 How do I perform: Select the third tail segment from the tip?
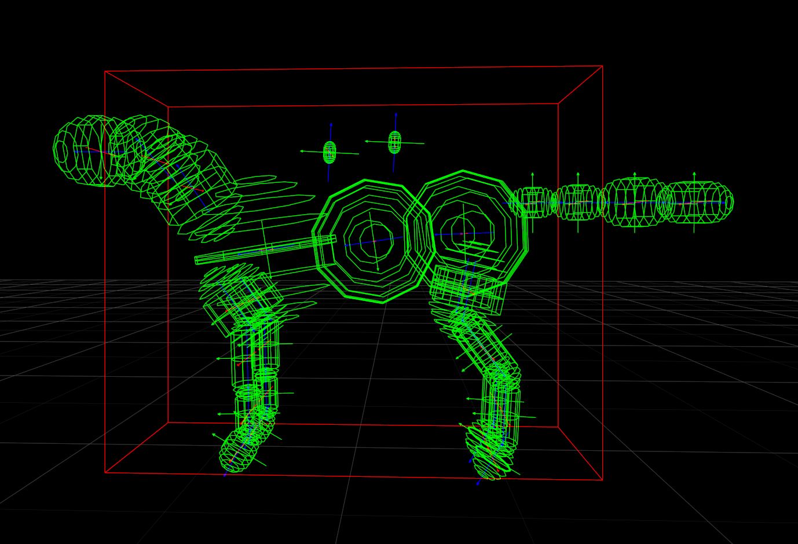pos(578,203)
